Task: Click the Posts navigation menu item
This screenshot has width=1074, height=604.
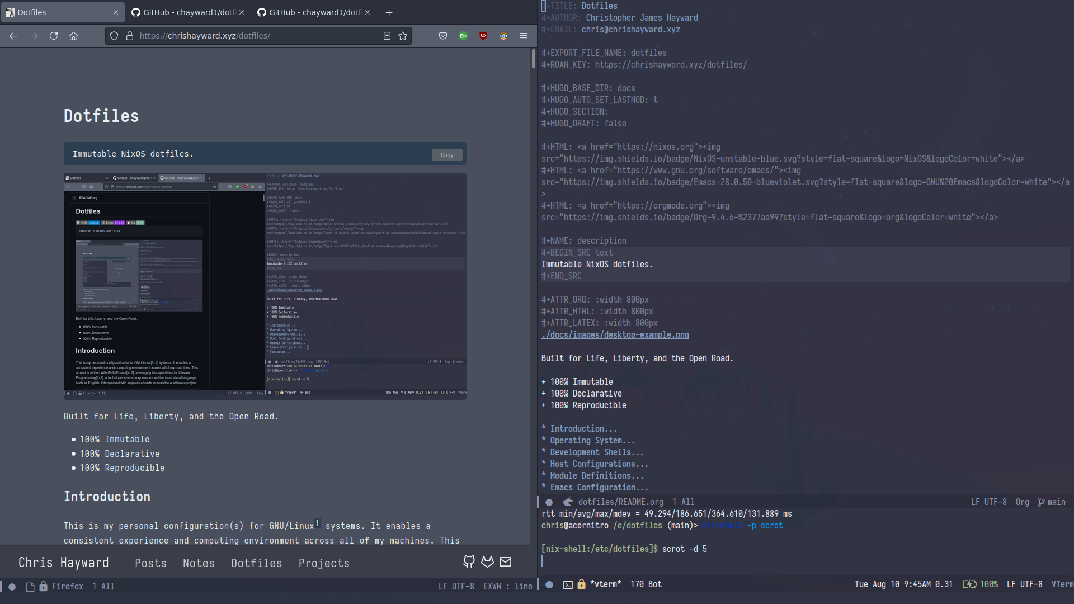Action: click(x=150, y=562)
